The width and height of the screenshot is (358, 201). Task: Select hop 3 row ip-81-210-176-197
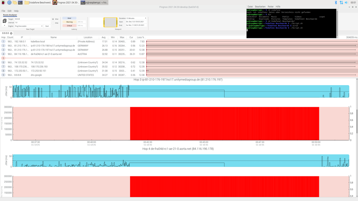(x=73, y=50)
